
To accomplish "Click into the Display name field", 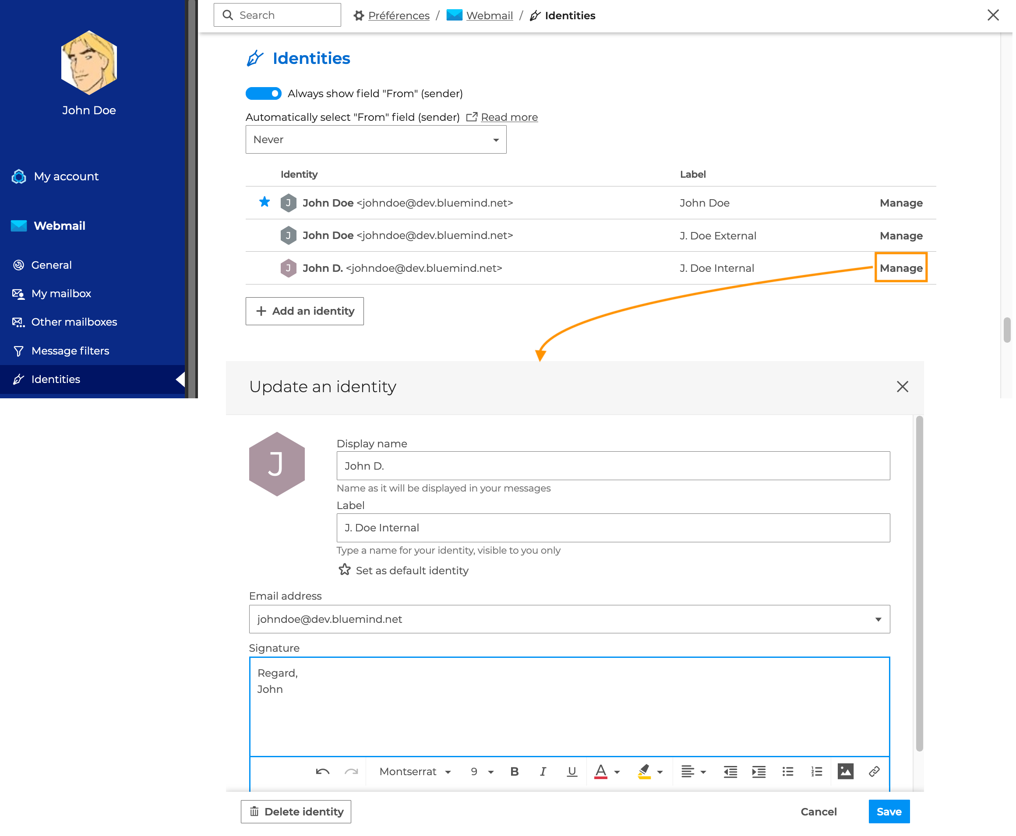I will click(613, 466).
